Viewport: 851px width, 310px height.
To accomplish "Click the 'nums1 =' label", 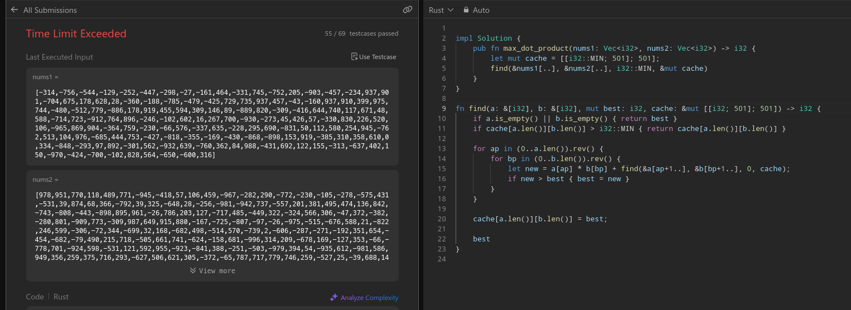I will pyautogui.click(x=46, y=77).
